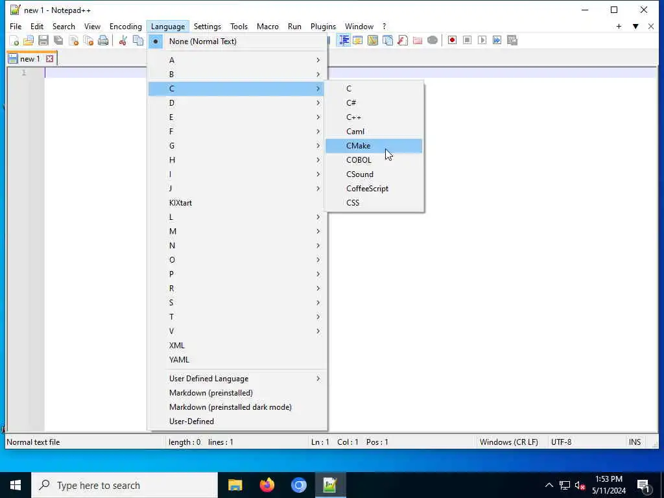Click the Save toolbar icon
Image resolution: width=664 pixels, height=498 pixels.
[43, 41]
